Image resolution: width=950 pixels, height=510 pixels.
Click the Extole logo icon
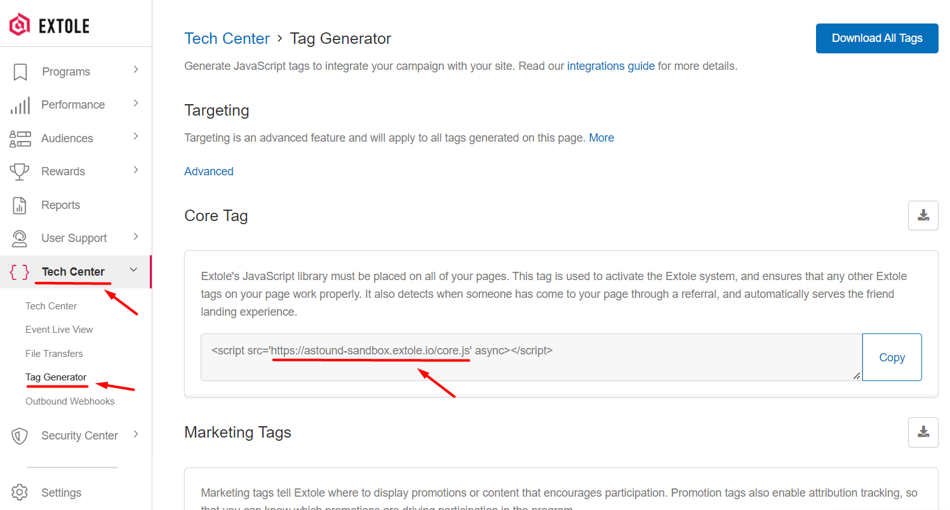pyautogui.click(x=20, y=25)
